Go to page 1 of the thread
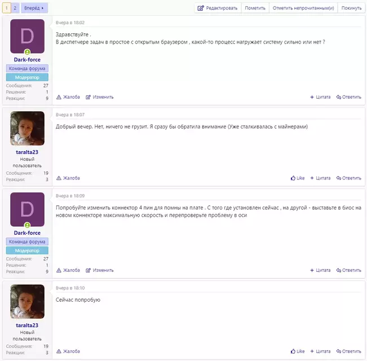 7,8
